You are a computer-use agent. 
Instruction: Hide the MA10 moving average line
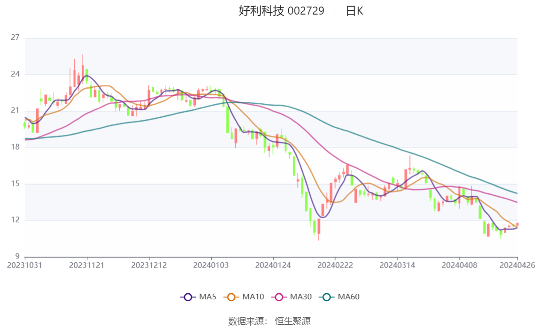244,297
